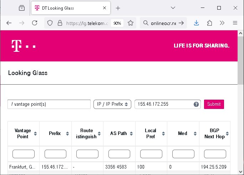The image size is (244, 175).
Task: Show the list of all tabs chevron
Action: point(173,8)
